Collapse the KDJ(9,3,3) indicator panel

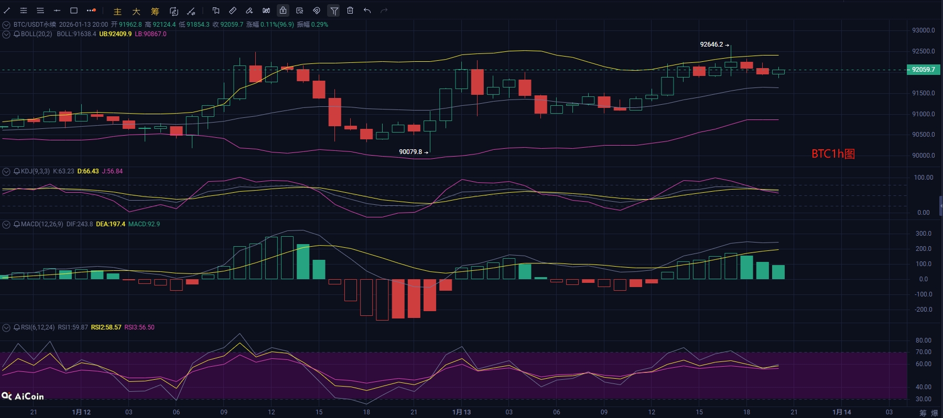(x=6, y=171)
